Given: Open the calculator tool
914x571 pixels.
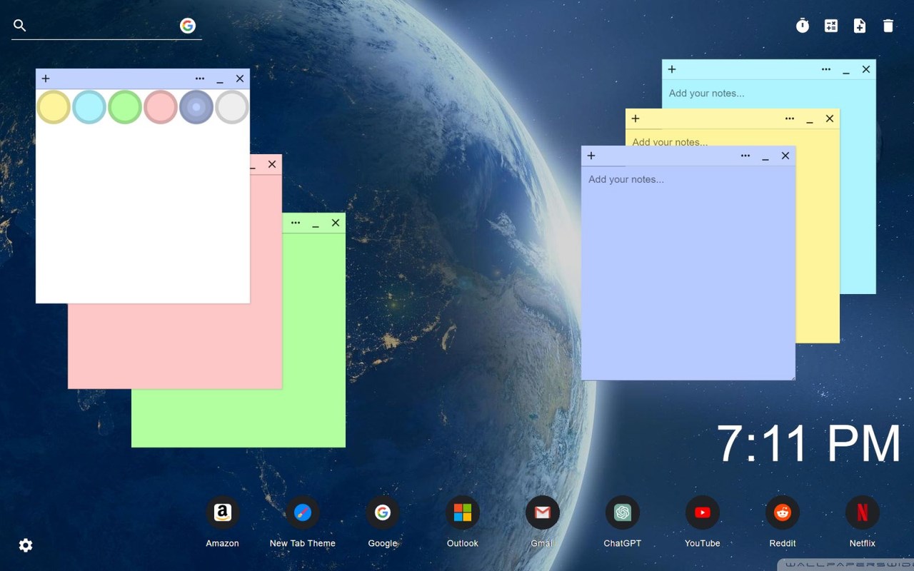Looking at the screenshot, I should 831,26.
